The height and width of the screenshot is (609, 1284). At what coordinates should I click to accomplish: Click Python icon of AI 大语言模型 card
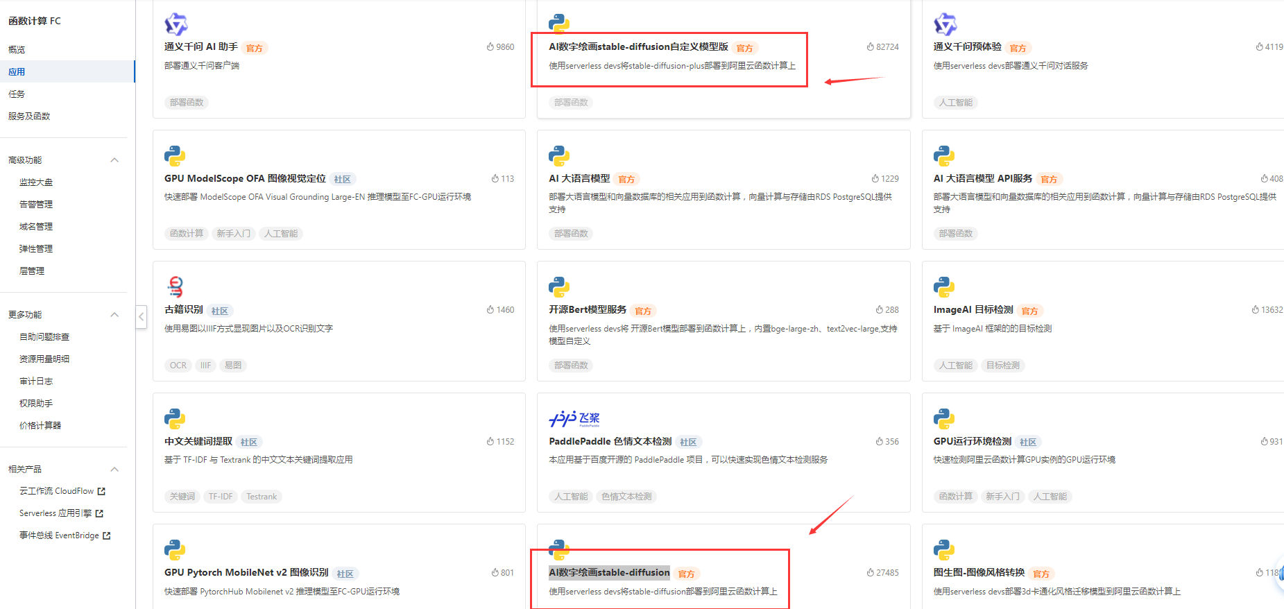pyautogui.click(x=559, y=156)
